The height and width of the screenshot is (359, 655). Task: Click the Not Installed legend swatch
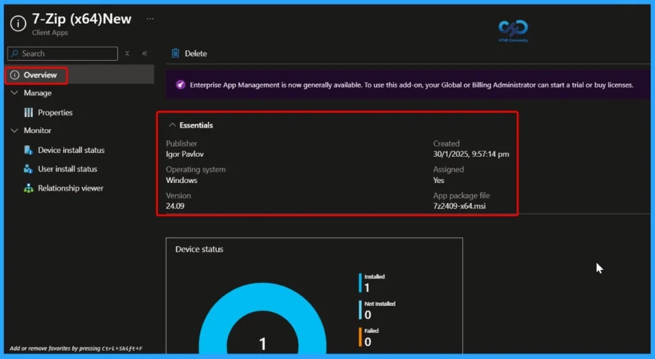click(x=360, y=310)
